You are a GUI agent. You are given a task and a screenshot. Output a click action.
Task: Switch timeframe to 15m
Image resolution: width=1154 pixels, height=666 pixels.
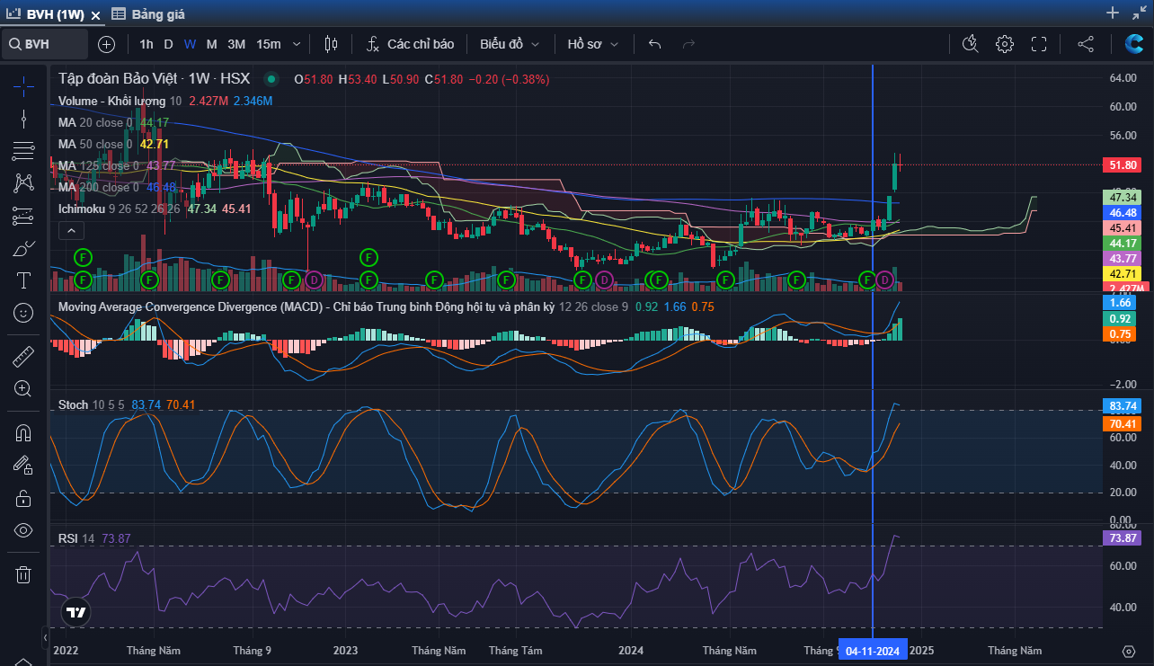(269, 44)
